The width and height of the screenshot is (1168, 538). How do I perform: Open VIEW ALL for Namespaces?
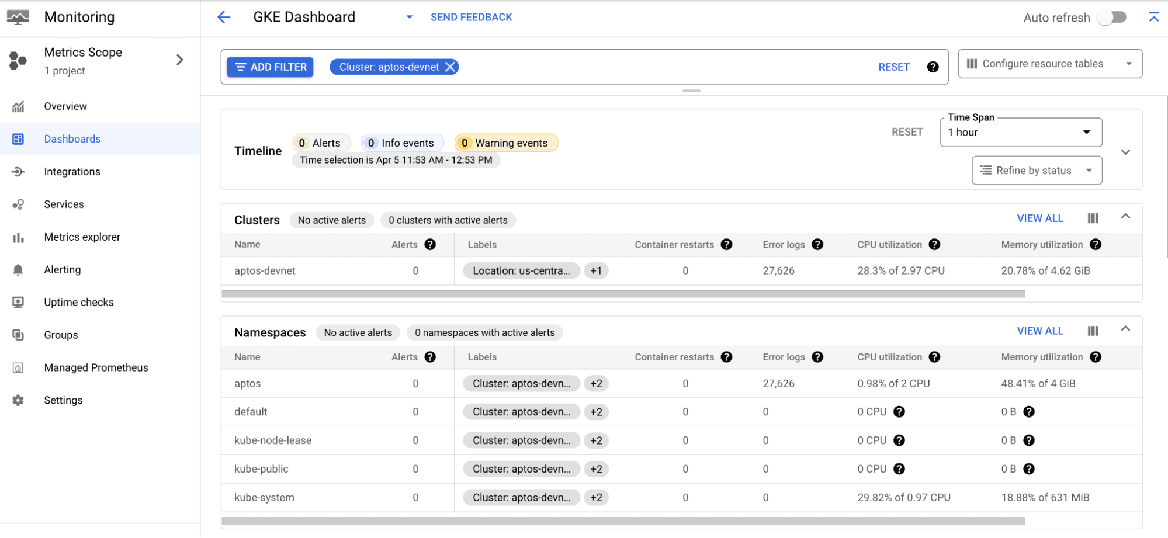[x=1040, y=331]
